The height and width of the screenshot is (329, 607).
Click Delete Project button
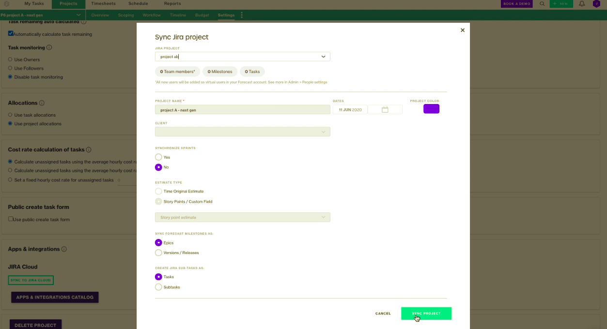pyautogui.click(x=35, y=325)
